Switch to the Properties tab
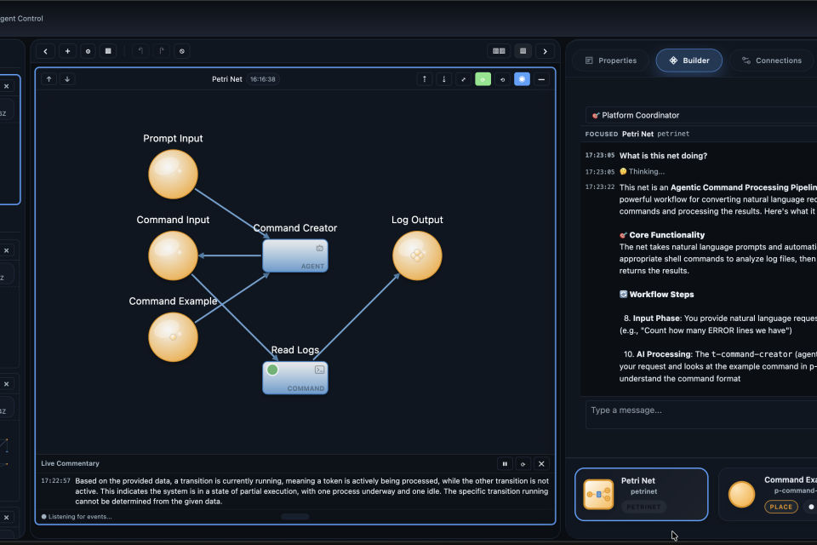 click(x=609, y=60)
